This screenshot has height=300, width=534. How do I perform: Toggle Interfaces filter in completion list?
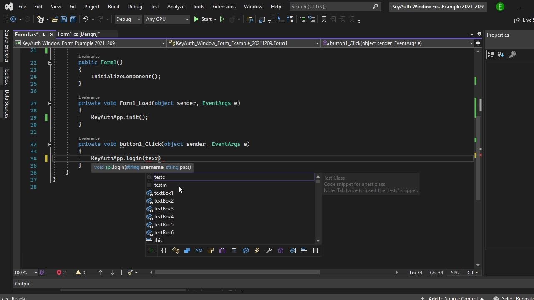pyautogui.click(x=199, y=250)
